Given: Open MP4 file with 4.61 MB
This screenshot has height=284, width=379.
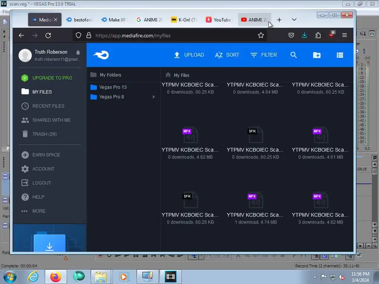Looking at the screenshot, I should pos(321,142).
